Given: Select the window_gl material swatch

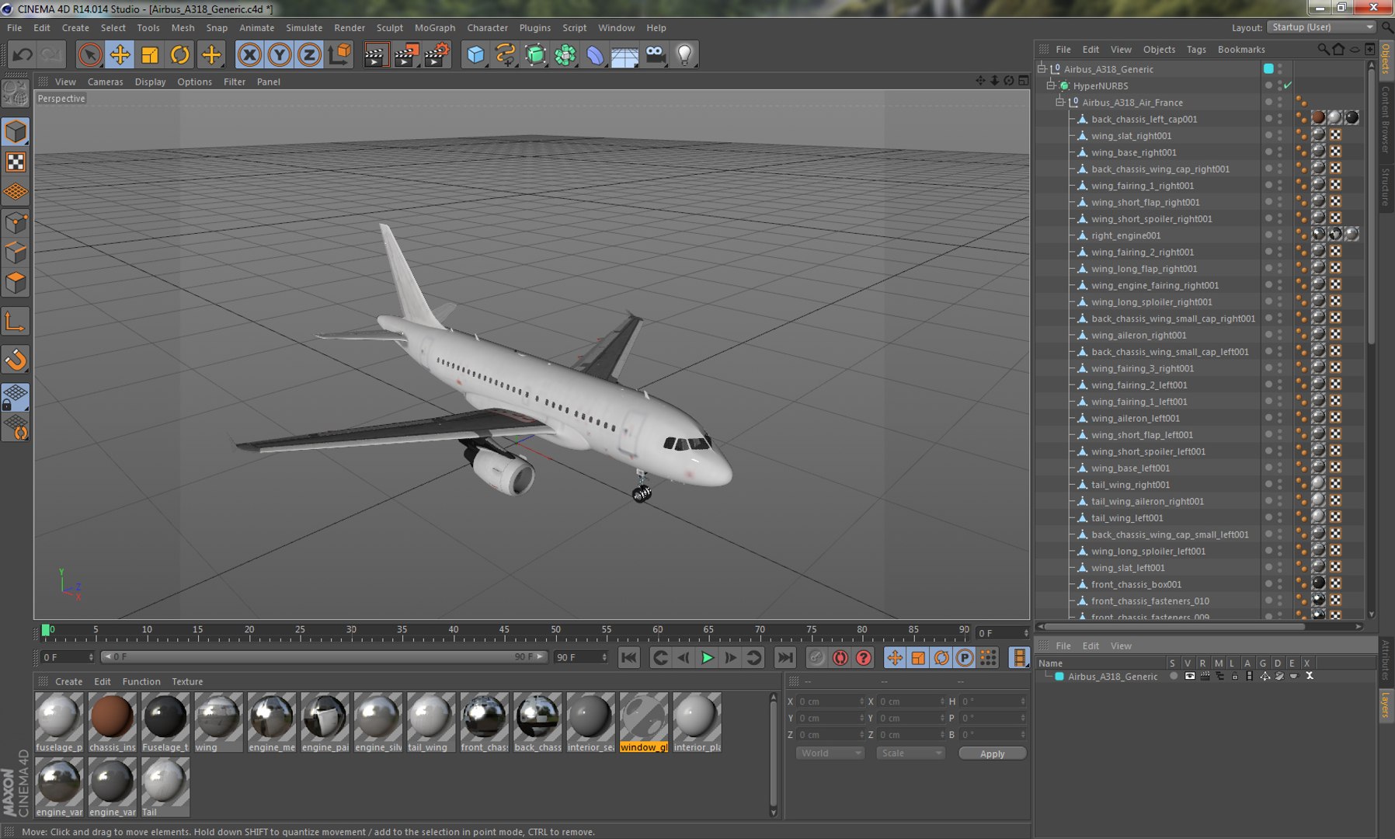Looking at the screenshot, I should point(643,722).
